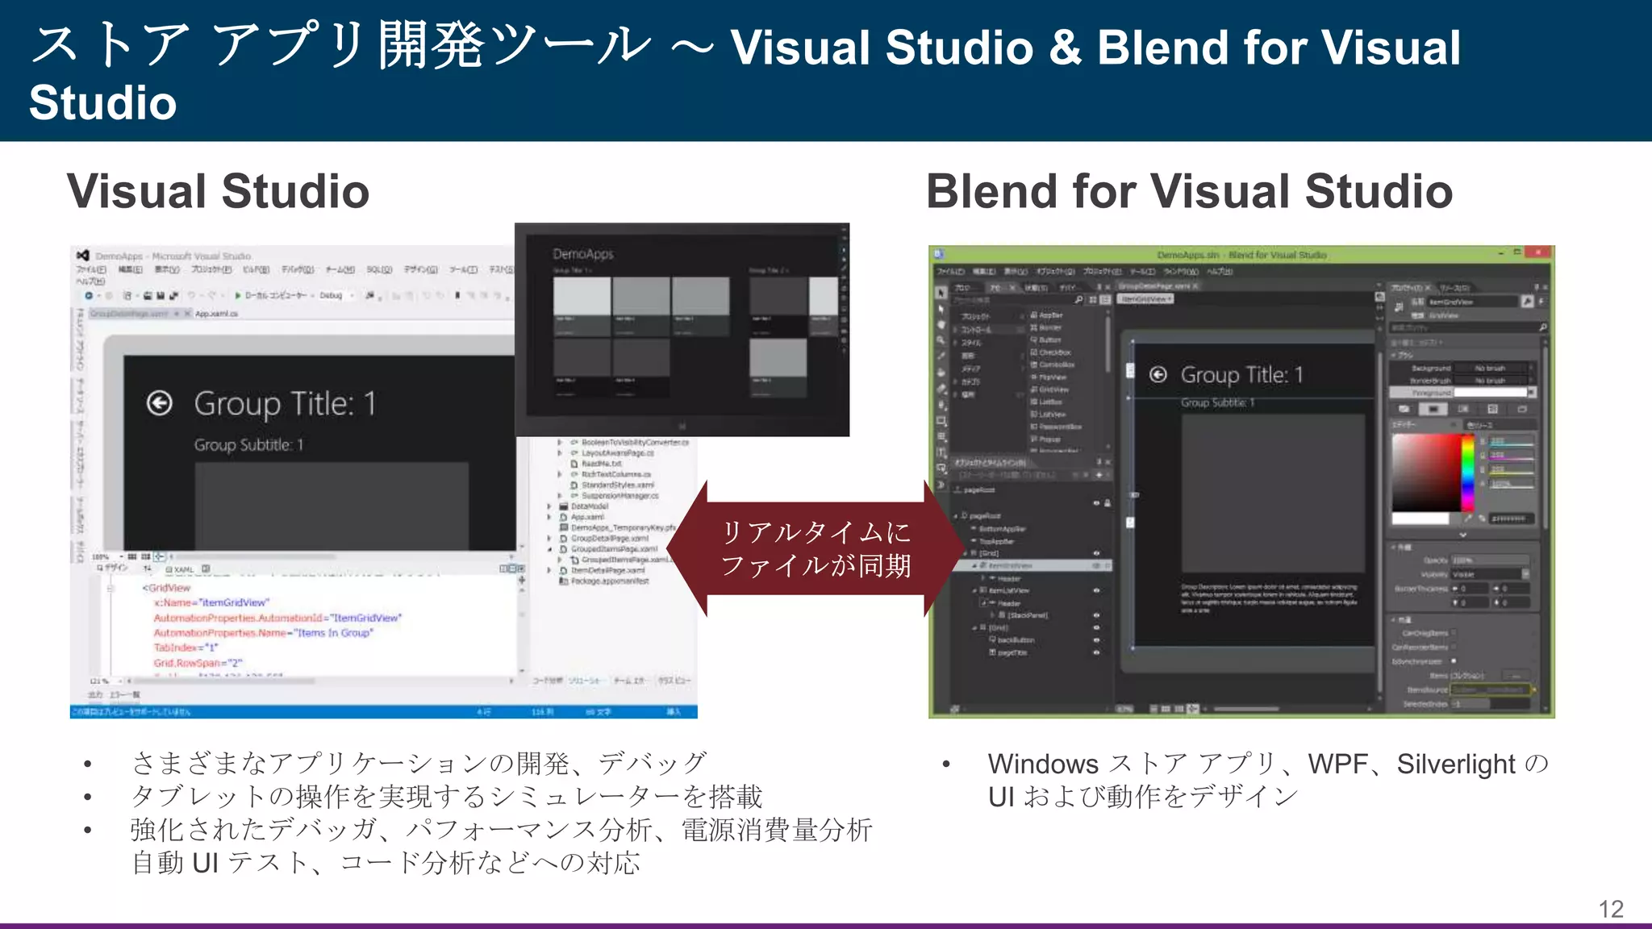
Task: Select the Pan hand tool in Blend
Action: tap(941, 325)
